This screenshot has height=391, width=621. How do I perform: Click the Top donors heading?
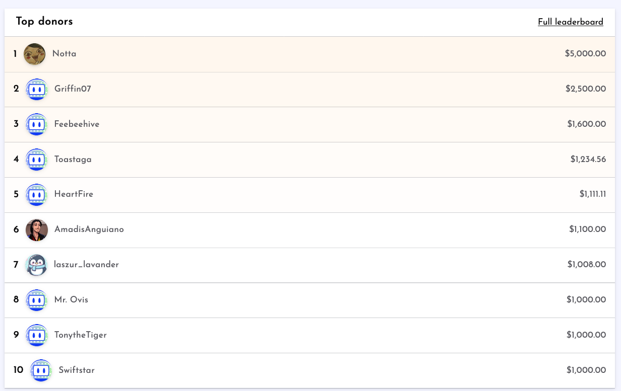coord(44,21)
